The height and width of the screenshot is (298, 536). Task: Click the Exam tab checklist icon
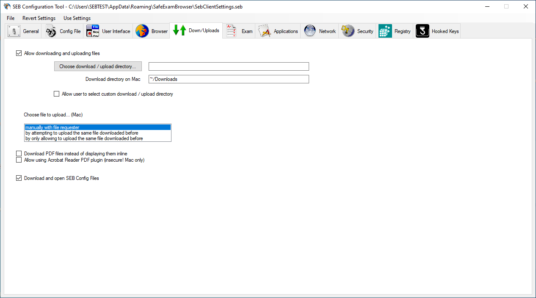(231, 31)
